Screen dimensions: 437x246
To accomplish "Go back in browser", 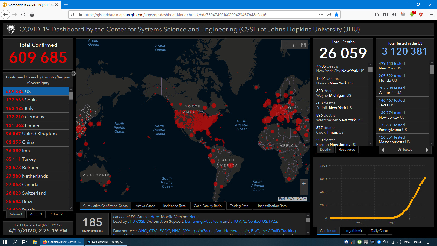I will coord(6,14).
